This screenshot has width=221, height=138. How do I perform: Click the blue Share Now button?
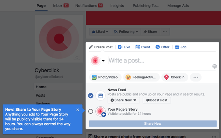pyautogui.click(x=153, y=124)
